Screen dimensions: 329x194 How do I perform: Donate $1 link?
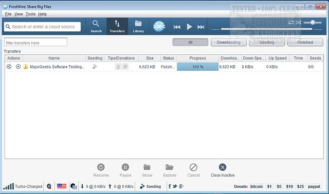[269, 186]
